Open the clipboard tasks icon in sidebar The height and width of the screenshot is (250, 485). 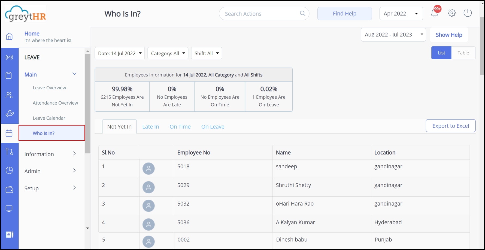[10, 75]
